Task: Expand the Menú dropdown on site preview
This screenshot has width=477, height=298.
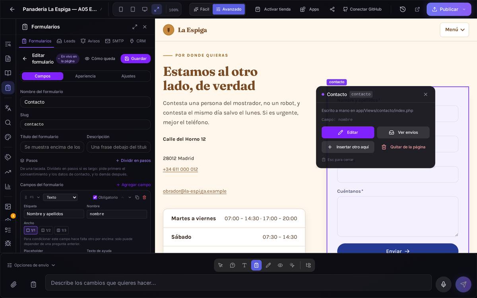Action: 454,30
